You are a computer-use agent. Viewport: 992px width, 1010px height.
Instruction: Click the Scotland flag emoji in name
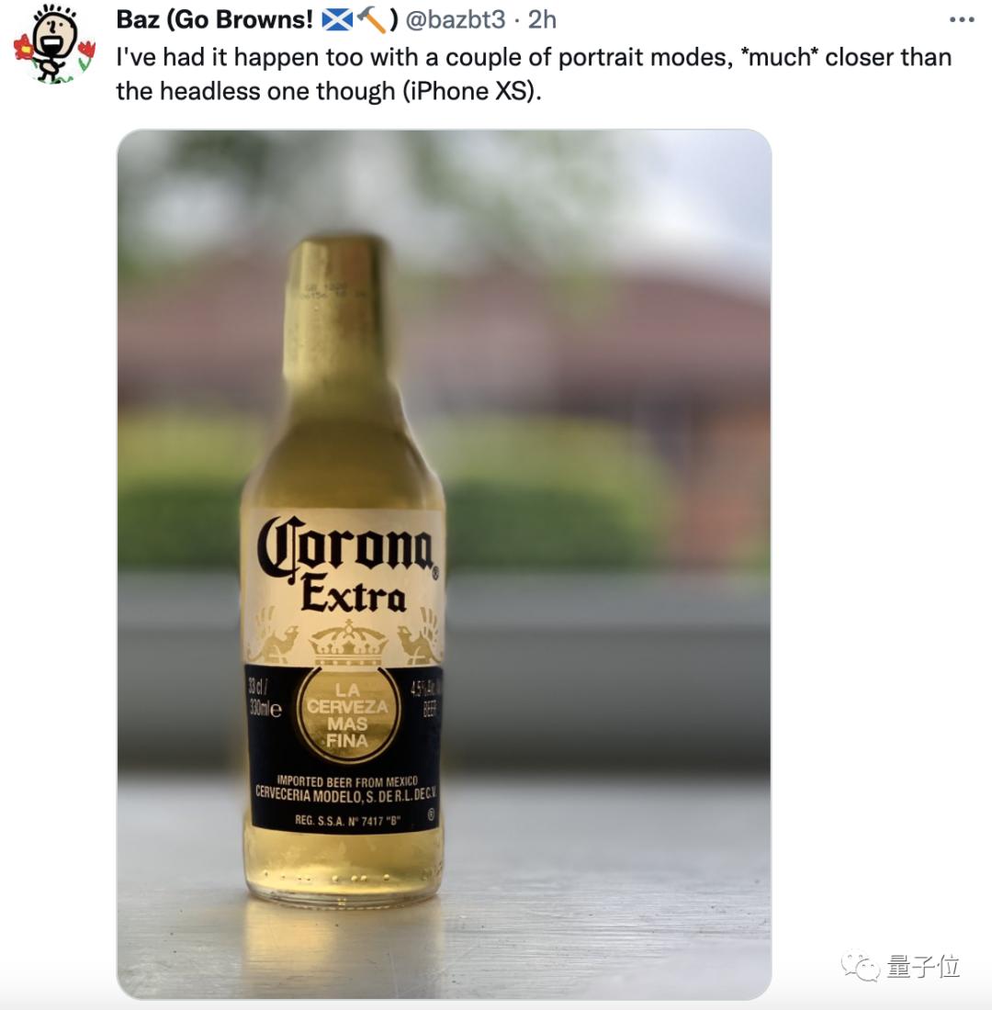tap(337, 20)
